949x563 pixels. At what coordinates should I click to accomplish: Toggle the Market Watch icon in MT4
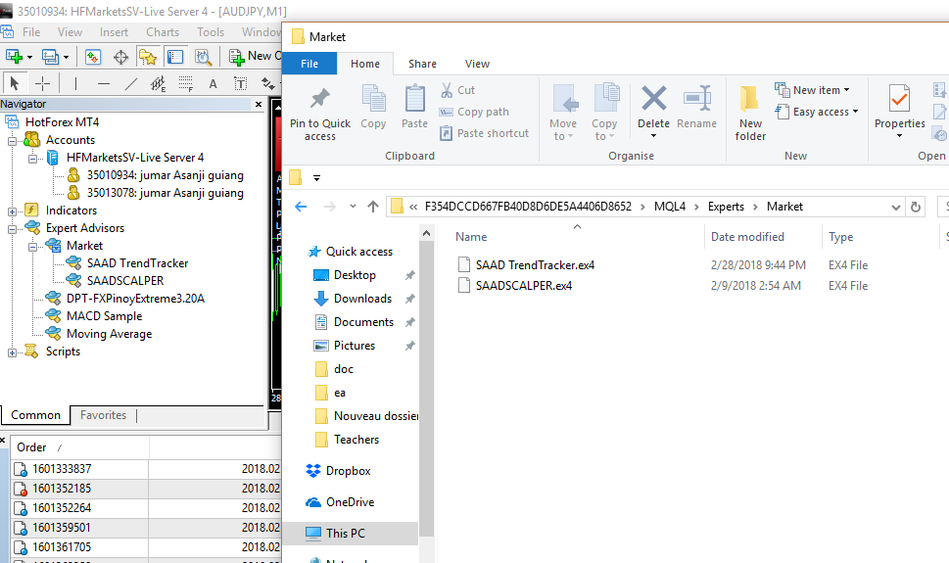93,57
